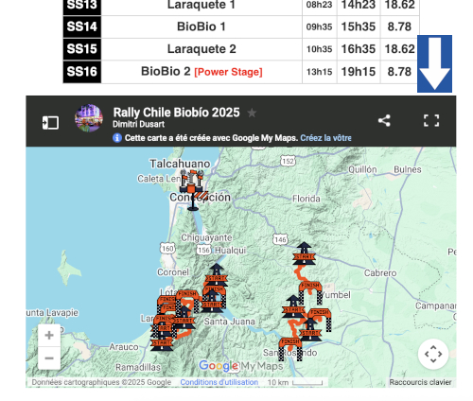Open the map in fullscreen view
The height and width of the screenshot is (401, 473).
(431, 120)
